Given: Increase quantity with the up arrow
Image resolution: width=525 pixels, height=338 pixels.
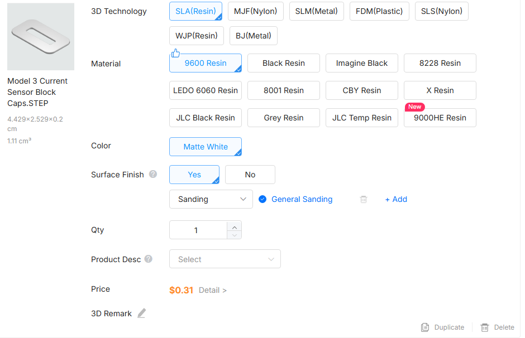Looking at the screenshot, I should 235,226.
